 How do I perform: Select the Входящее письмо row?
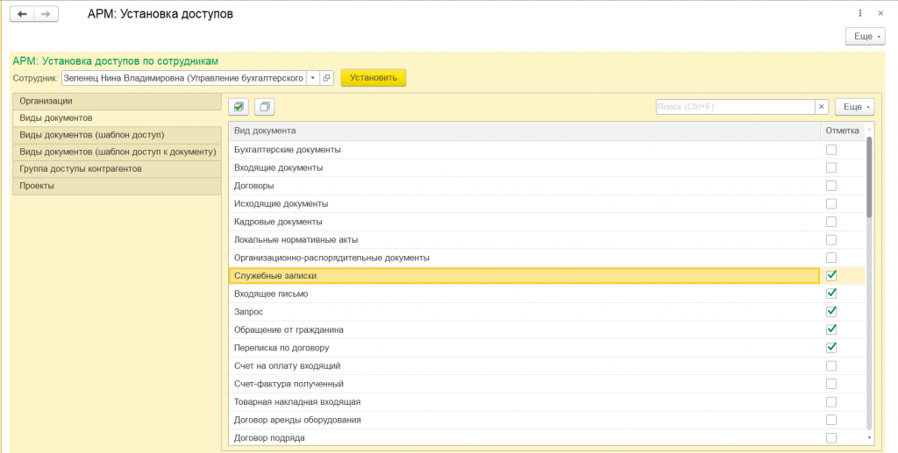[547, 294]
